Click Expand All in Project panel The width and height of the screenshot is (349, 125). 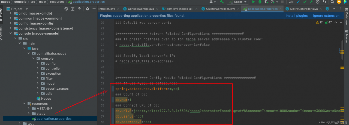pyautogui.click(x=73, y=9)
